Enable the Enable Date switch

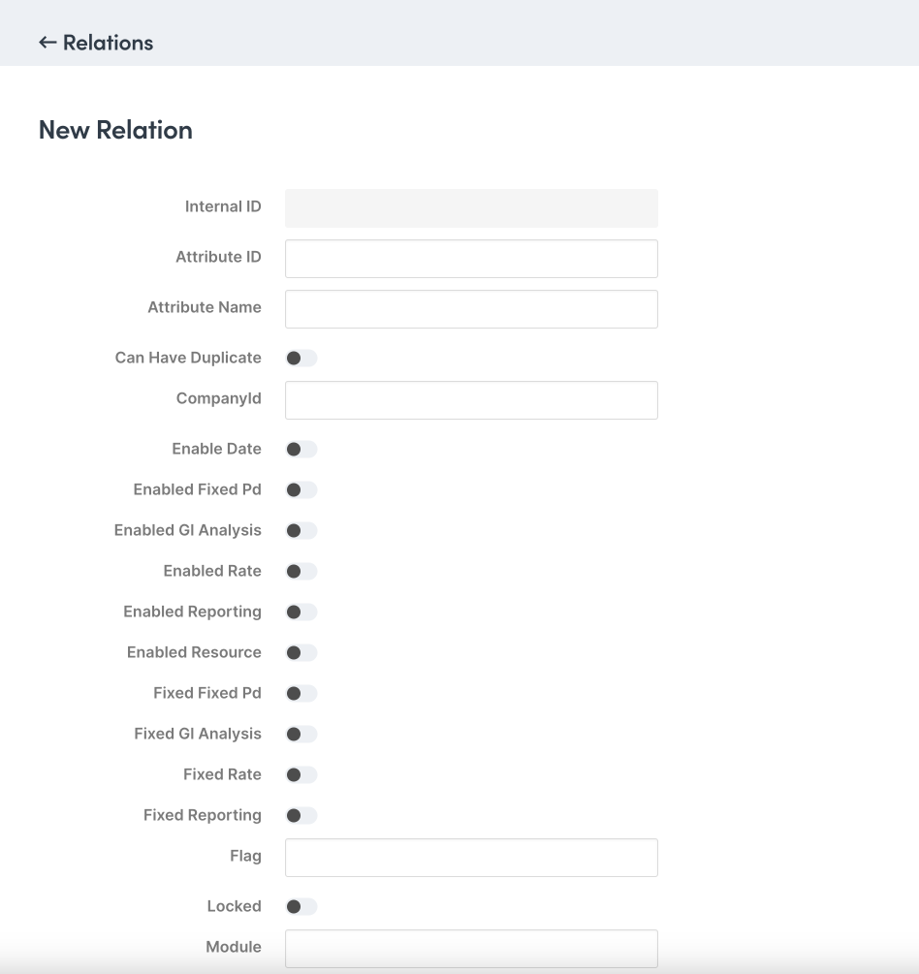pyautogui.click(x=301, y=450)
